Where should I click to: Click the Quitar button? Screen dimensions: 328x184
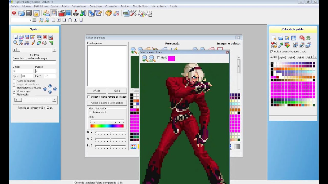[x=117, y=91]
